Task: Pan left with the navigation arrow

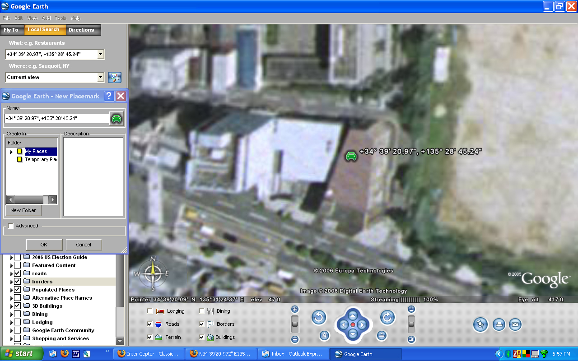Action: point(343,324)
